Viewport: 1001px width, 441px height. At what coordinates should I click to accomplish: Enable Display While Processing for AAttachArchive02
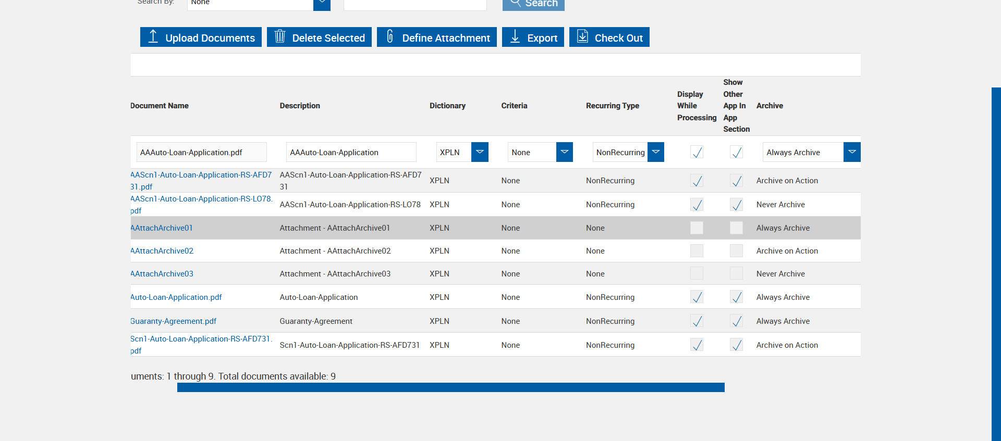click(697, 250)
